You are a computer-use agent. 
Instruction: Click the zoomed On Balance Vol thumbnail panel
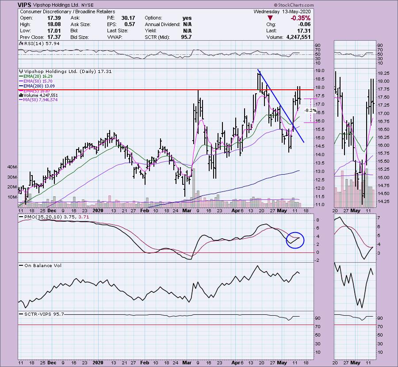click(355, 287)
